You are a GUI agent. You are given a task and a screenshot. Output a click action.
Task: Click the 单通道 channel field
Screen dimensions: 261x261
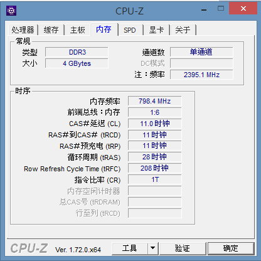[201, 52]
